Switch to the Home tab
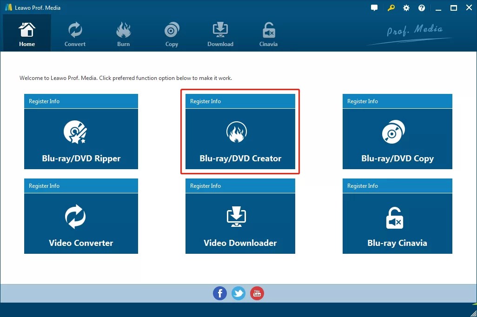477x317 pixels. (26, 33)
